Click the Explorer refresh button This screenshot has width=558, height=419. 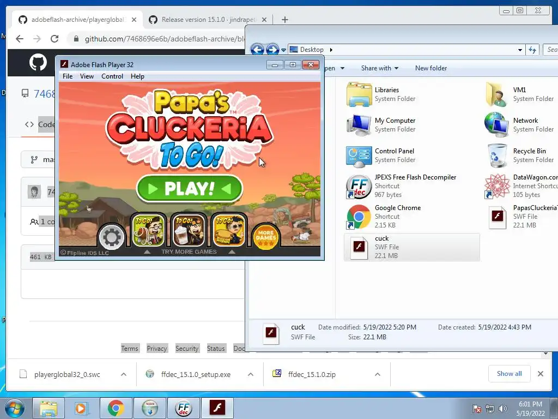[532, 50]
